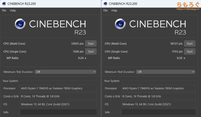This screenshot has height=117, width=201.
Task: Click MP Ratio label in left window
Action: (x=12, y=58)
